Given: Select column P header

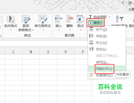Looking at the screenshot, I should [x=81, y=52].
